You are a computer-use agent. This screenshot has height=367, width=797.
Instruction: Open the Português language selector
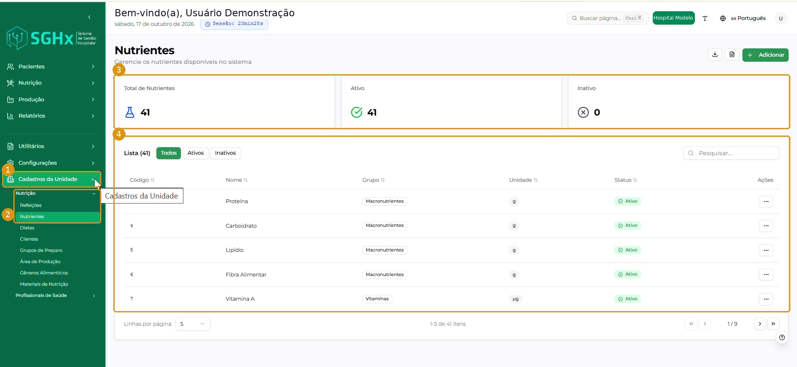click(x=743, y=18)
